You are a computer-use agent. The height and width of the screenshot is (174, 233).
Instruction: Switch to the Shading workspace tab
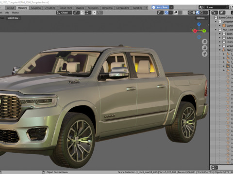[x=80, y=8]
